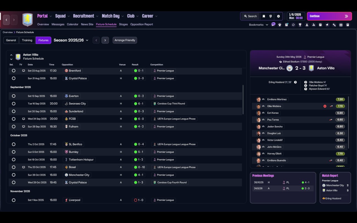
Task: Click the Search field
Action: click(250, 16)
